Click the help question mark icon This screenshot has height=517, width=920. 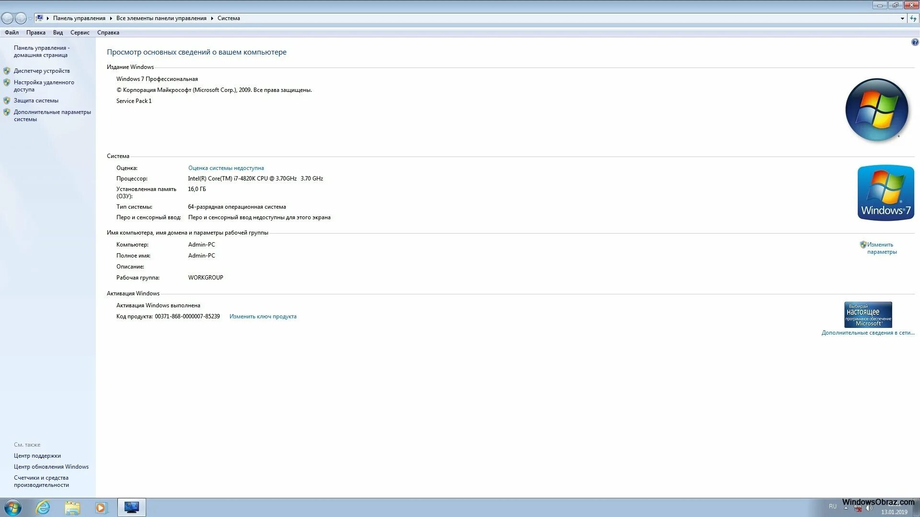point(915,42)
